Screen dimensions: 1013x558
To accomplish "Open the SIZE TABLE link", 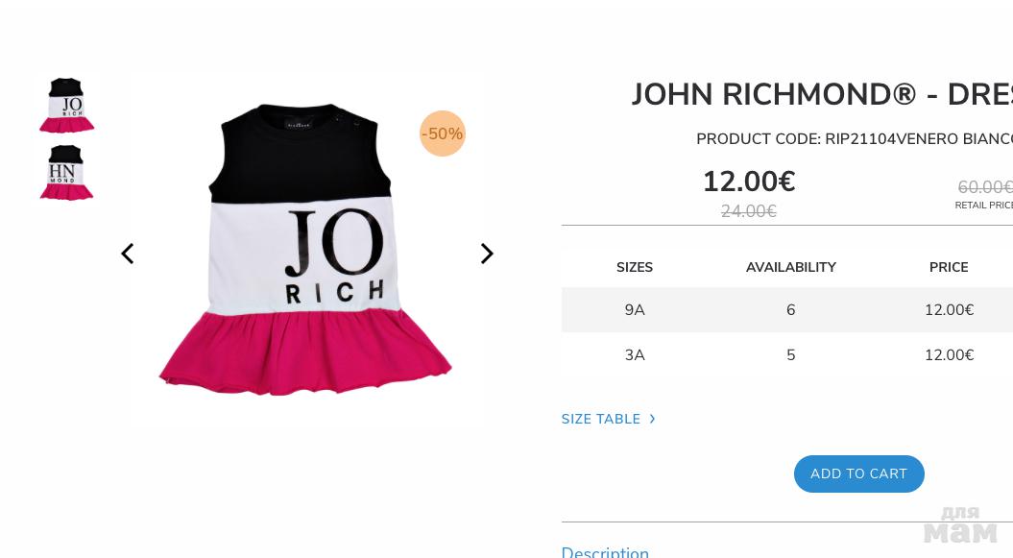I will pyautogui.click(x=601, y=419).
